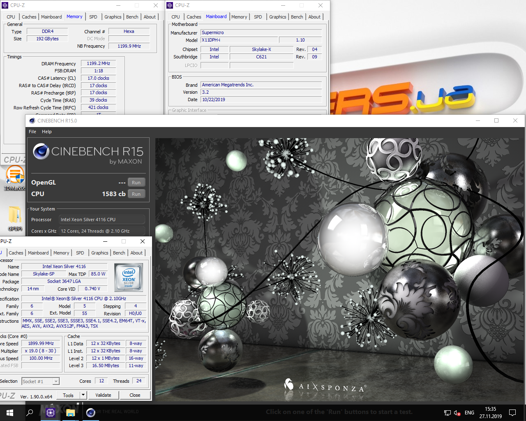This screenshot has height=421, width=526.
Task: Open the Windows Start menu
Action: click(10, 412)
